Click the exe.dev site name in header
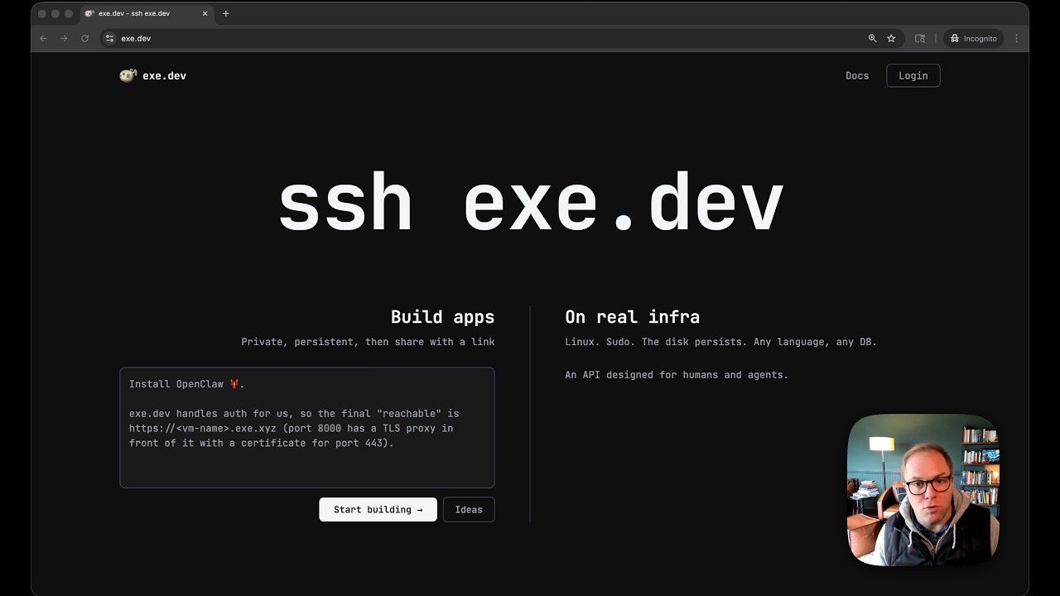The height and width of the screenshot is (596, 1060). (x=164, y=75)
